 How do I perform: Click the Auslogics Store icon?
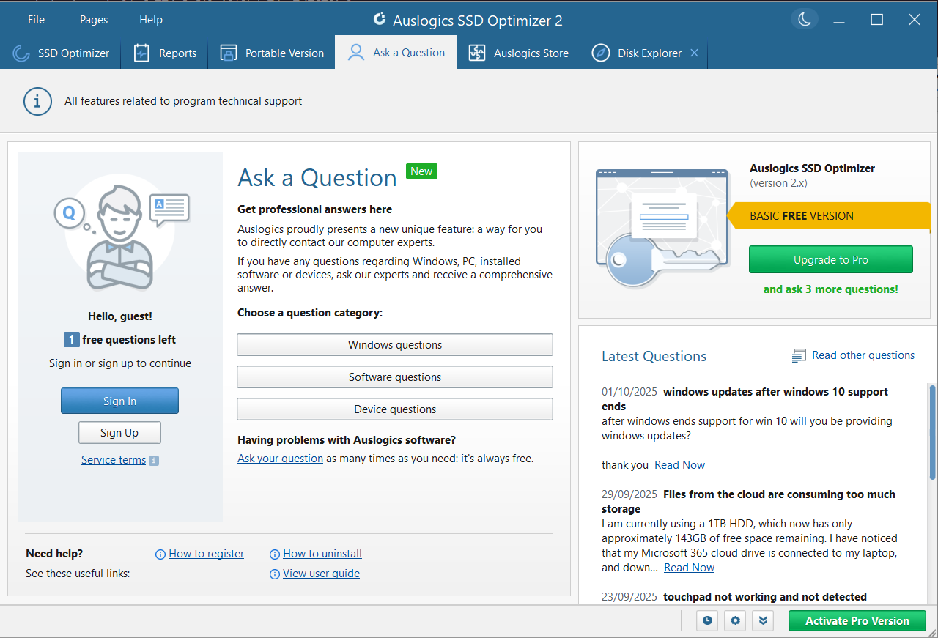pos(476,53)
